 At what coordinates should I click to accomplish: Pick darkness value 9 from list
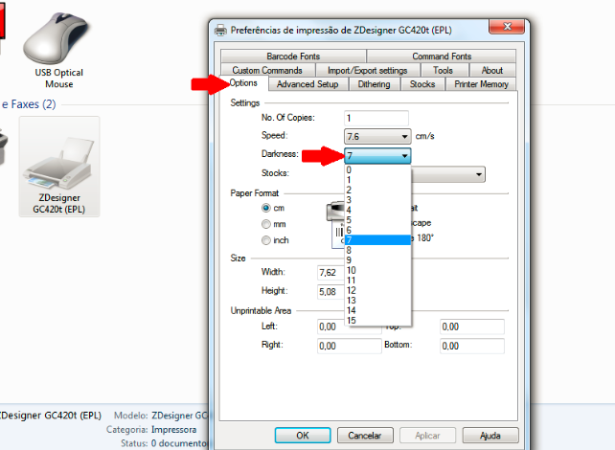click(x=377, y=259)
